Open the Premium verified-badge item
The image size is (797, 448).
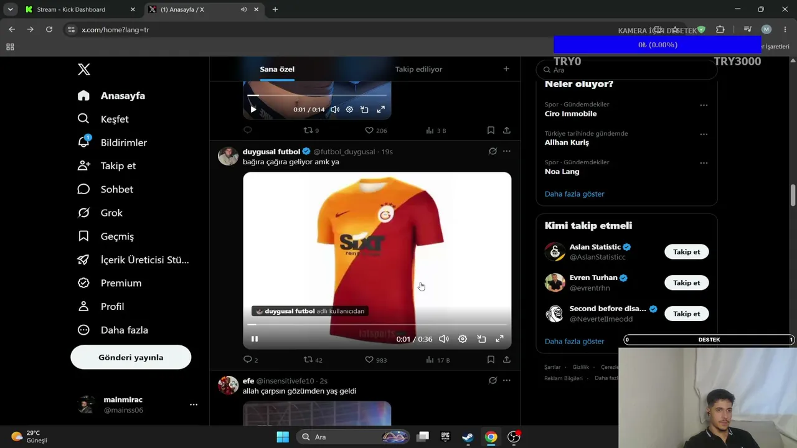click(x=109, y=283)
